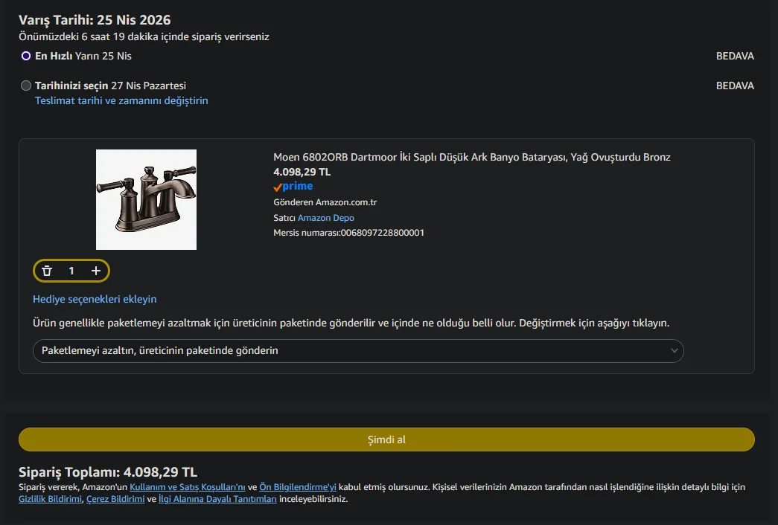This screenshot has height=525, width=778.
Task: Open the 'Amazon Depo' seller link
Action: click(x=326, y=218)
